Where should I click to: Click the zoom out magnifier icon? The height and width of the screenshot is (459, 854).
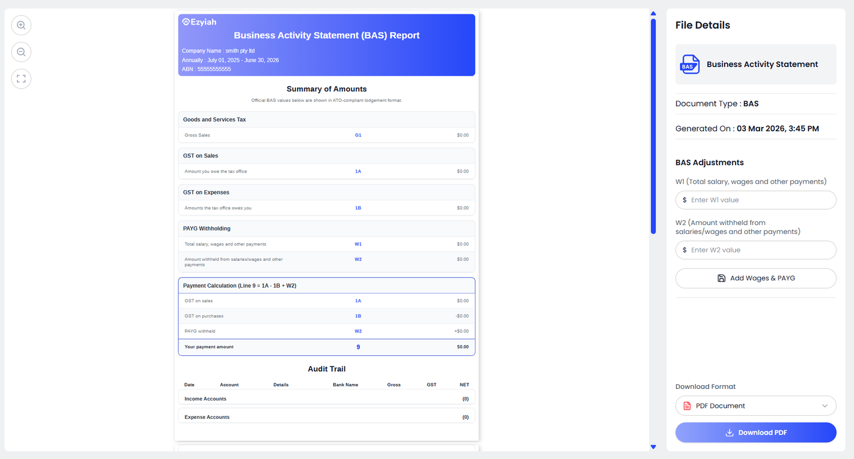[21, 52]
